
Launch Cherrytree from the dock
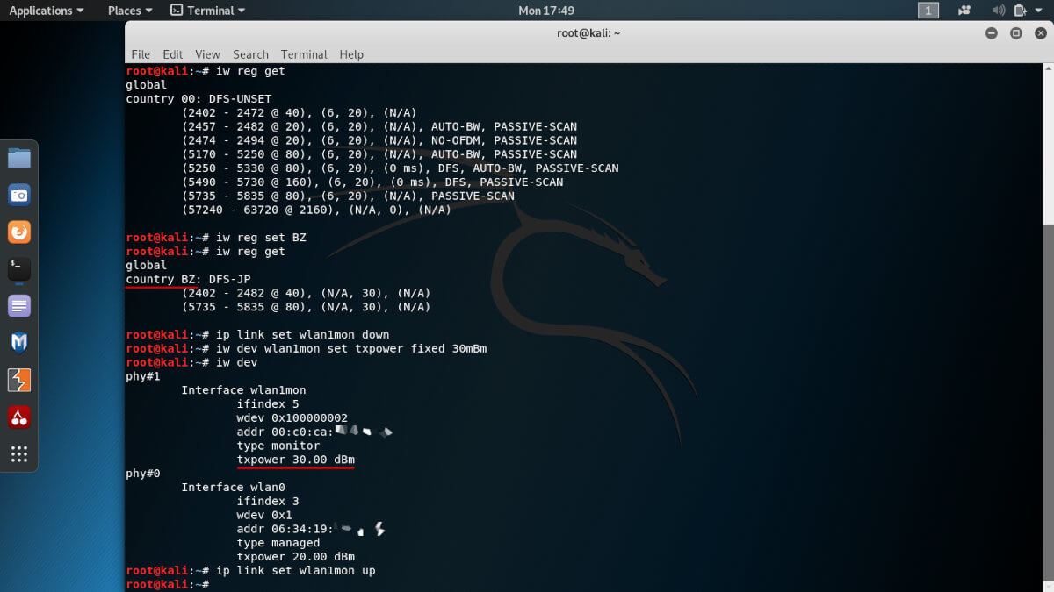click(x=19, y=417)
